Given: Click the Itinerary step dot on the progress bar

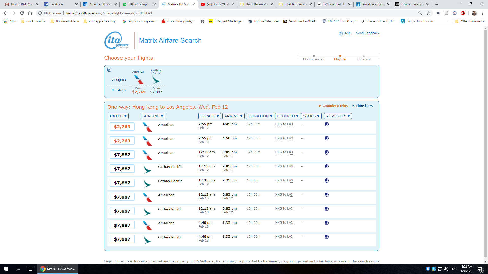Looking at the screenshot, I should click(x=364, y=56).
